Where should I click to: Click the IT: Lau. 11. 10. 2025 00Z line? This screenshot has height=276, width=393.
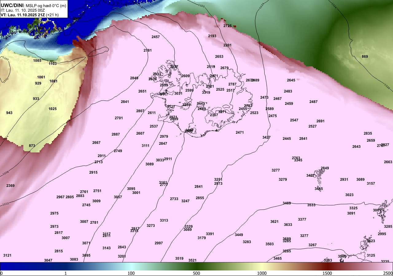click(x=22, y=10)
